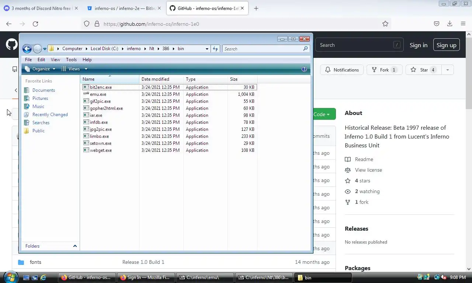Switch to the Discord Nitro browser tab

click(41, 8)
